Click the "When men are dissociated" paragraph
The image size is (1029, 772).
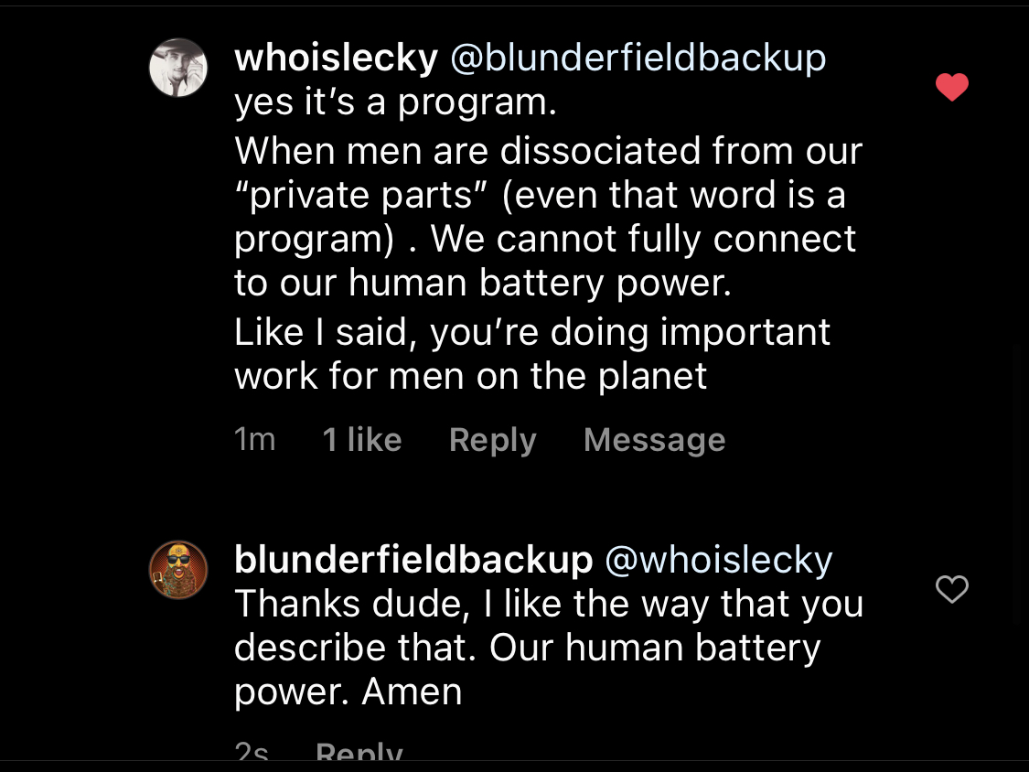point(547,216)
